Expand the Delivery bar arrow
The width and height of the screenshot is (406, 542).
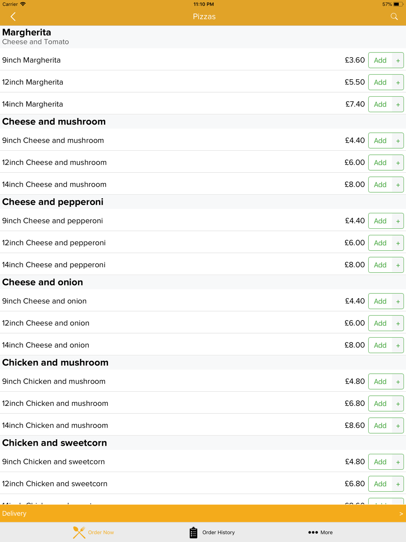(401, 514)
